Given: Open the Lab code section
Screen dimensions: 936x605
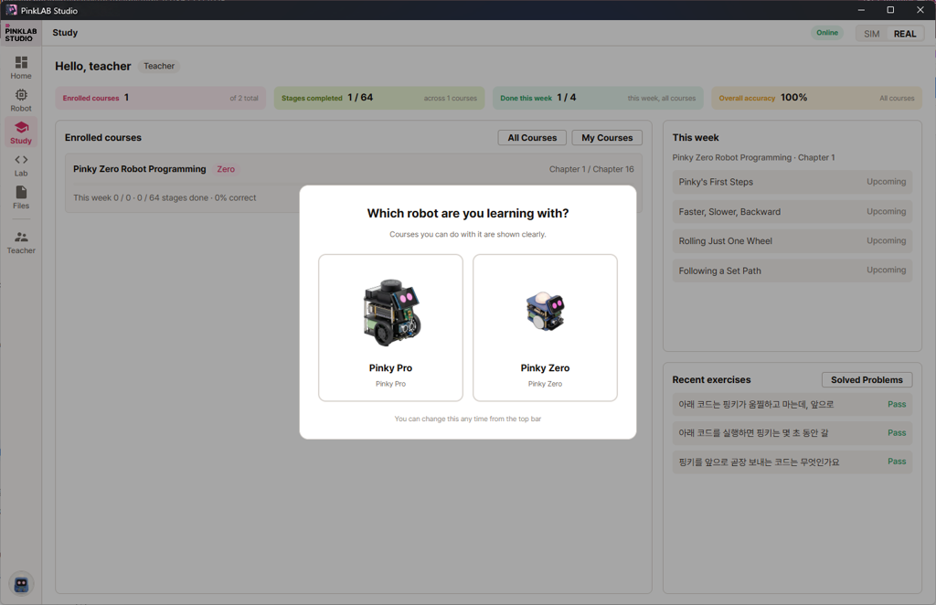Looking at the screenshot, I should pyautogui.click(x=21, y=165).
